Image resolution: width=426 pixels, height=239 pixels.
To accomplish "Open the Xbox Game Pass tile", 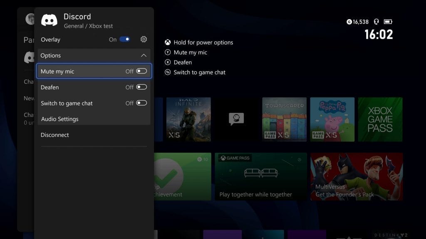I will 380,119.
